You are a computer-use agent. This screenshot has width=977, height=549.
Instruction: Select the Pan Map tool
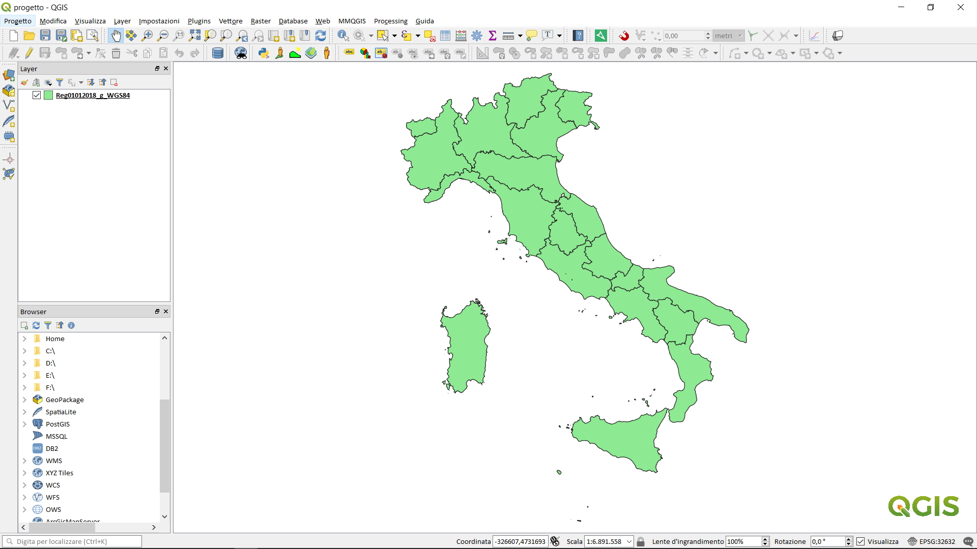tap(116, 36)
